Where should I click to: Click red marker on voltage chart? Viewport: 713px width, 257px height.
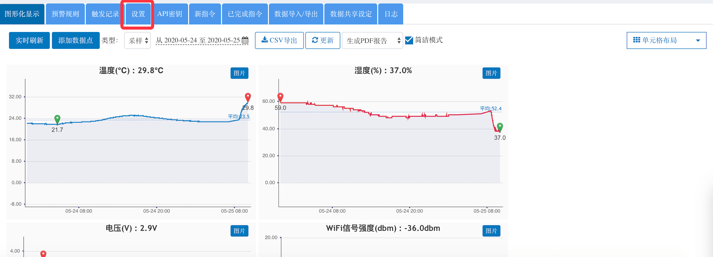point(44,254)
